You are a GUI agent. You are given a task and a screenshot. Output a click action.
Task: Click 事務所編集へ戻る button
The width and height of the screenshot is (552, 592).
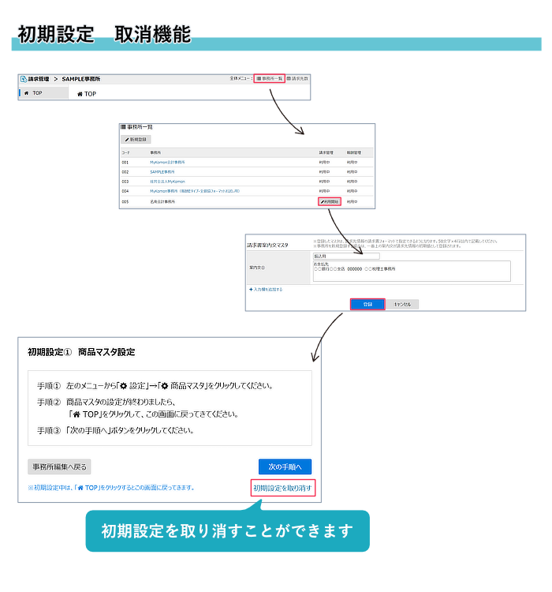(x=59, y=466)
